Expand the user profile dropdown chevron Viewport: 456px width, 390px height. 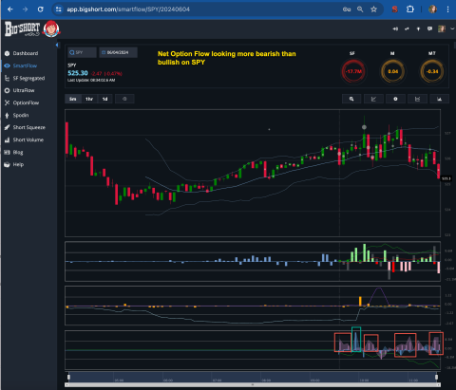tap(452, 28)
